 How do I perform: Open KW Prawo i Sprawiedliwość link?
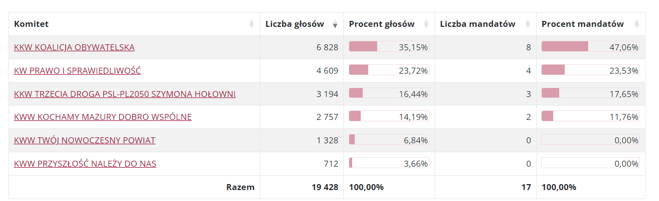tap(77, 71)
